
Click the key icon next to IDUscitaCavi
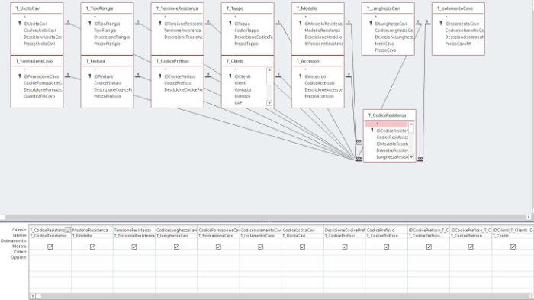[20, 24]
